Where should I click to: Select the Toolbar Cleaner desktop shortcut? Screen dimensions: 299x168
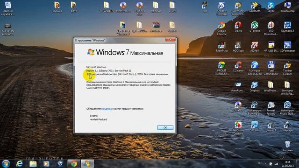click(287, 69)
